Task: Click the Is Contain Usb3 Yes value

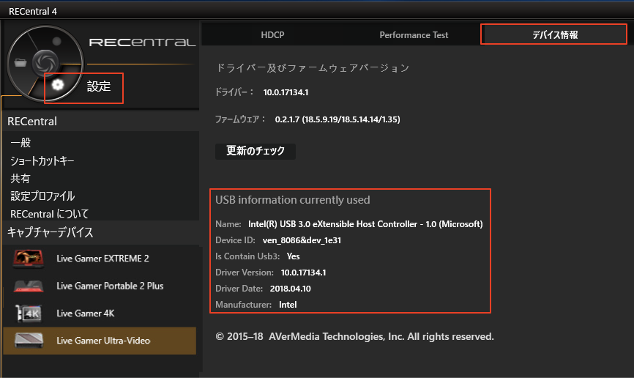Action: (293, 256)
